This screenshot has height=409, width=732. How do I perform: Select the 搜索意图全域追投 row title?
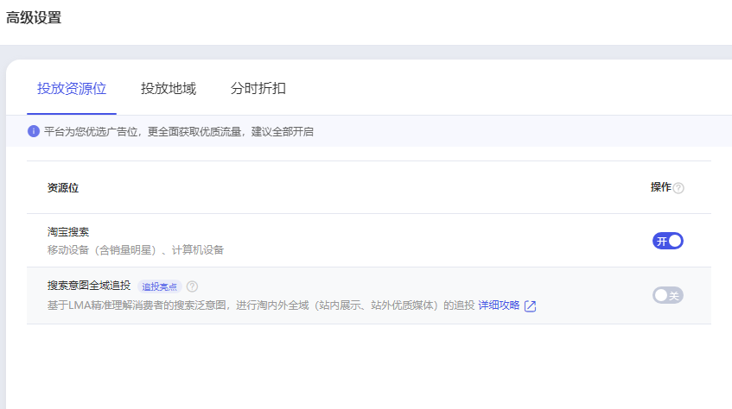tap(89, 286)
